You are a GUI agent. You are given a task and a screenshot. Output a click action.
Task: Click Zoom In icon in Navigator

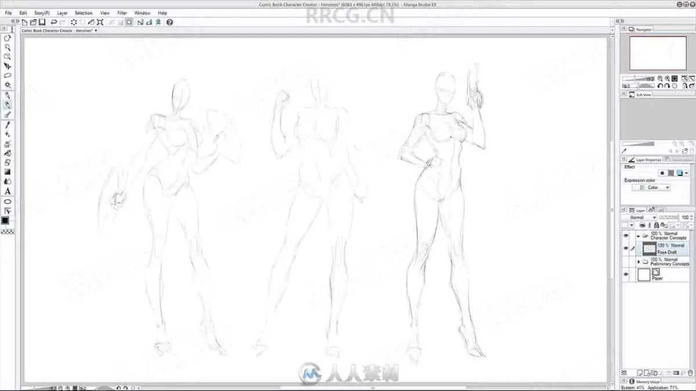click(x=667, y=78)
